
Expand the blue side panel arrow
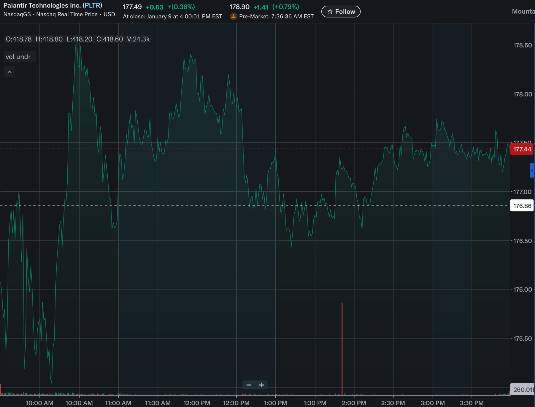click(532, 170)
